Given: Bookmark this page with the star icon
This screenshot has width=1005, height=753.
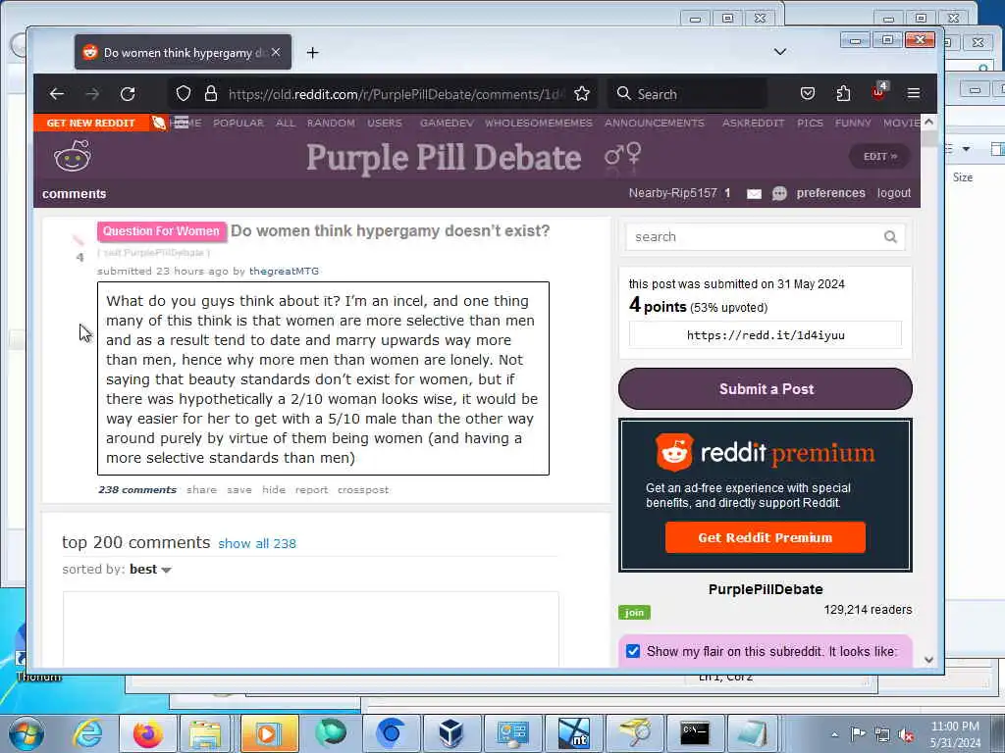Looking at the screenshot, I should pos(582,94).
